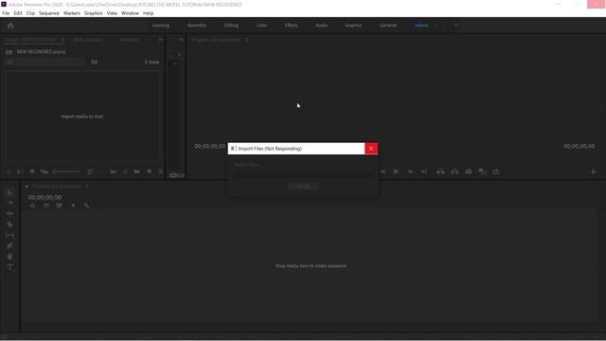Select the Track Select Forward tool

tap(10, 203)
